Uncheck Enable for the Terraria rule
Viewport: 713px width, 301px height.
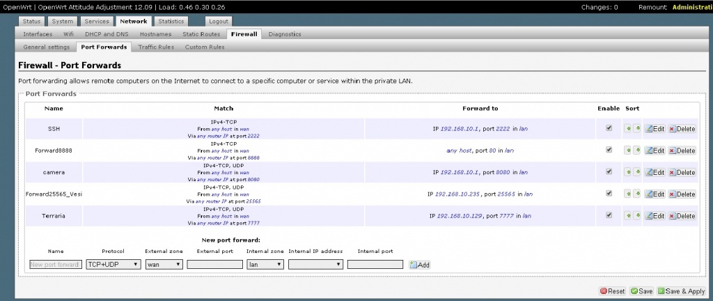(x=609, y=215)
